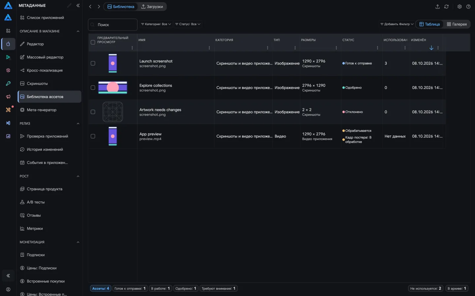475x296 pixels.
Task: Open the help question mark icon
Action: click(468, 7)
